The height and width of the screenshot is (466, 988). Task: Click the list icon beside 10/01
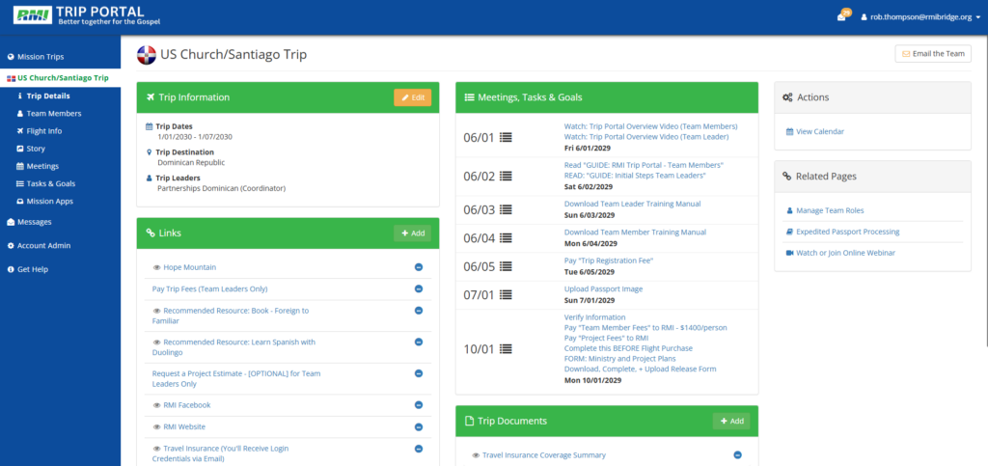coord(506,348)
